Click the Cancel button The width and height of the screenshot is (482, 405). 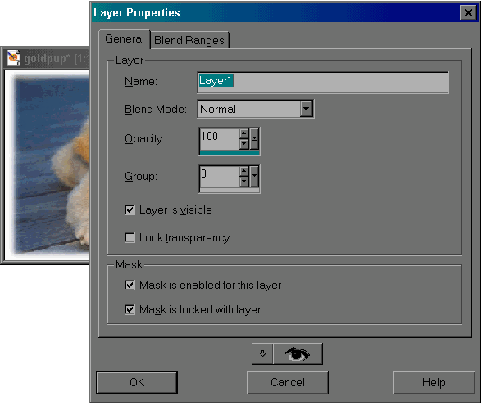click(x=288, y=383)
